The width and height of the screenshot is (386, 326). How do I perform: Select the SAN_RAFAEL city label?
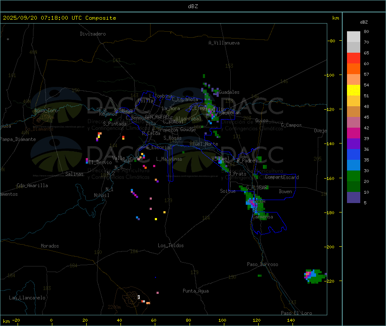point(157,117)
